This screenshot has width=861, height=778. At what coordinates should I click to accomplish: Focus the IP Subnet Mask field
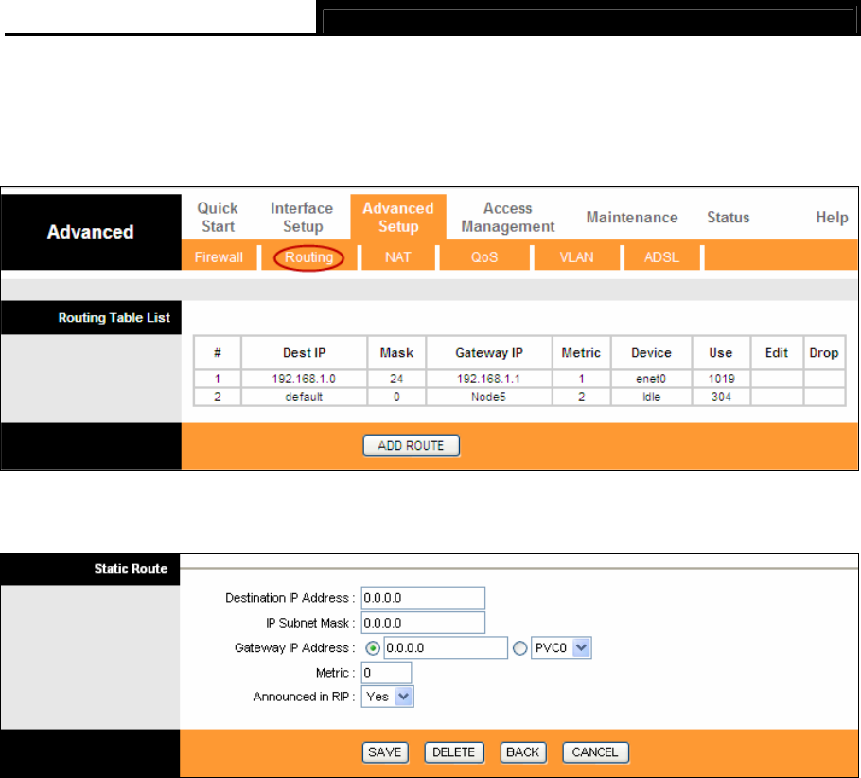423,623
